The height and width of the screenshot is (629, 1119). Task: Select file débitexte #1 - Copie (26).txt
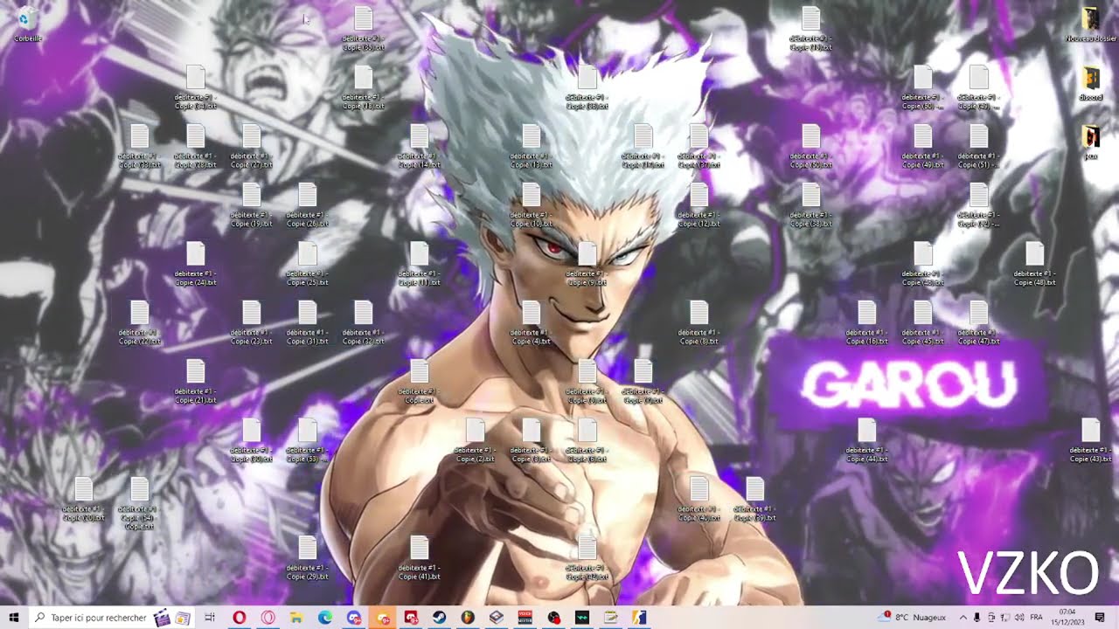click(x=307, y=205)
